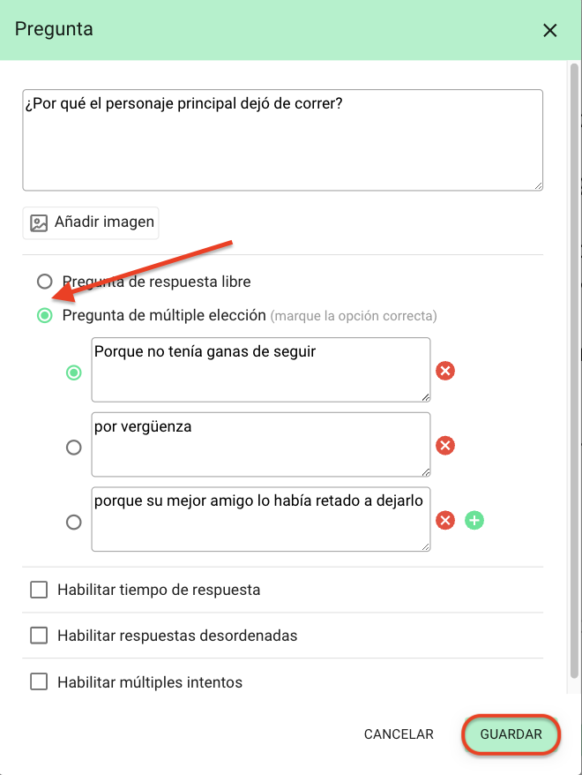Screen dimensions: 582x775
Task: Mark 'por vergüenza' as the correct answer
Action: tap(73, 448)
